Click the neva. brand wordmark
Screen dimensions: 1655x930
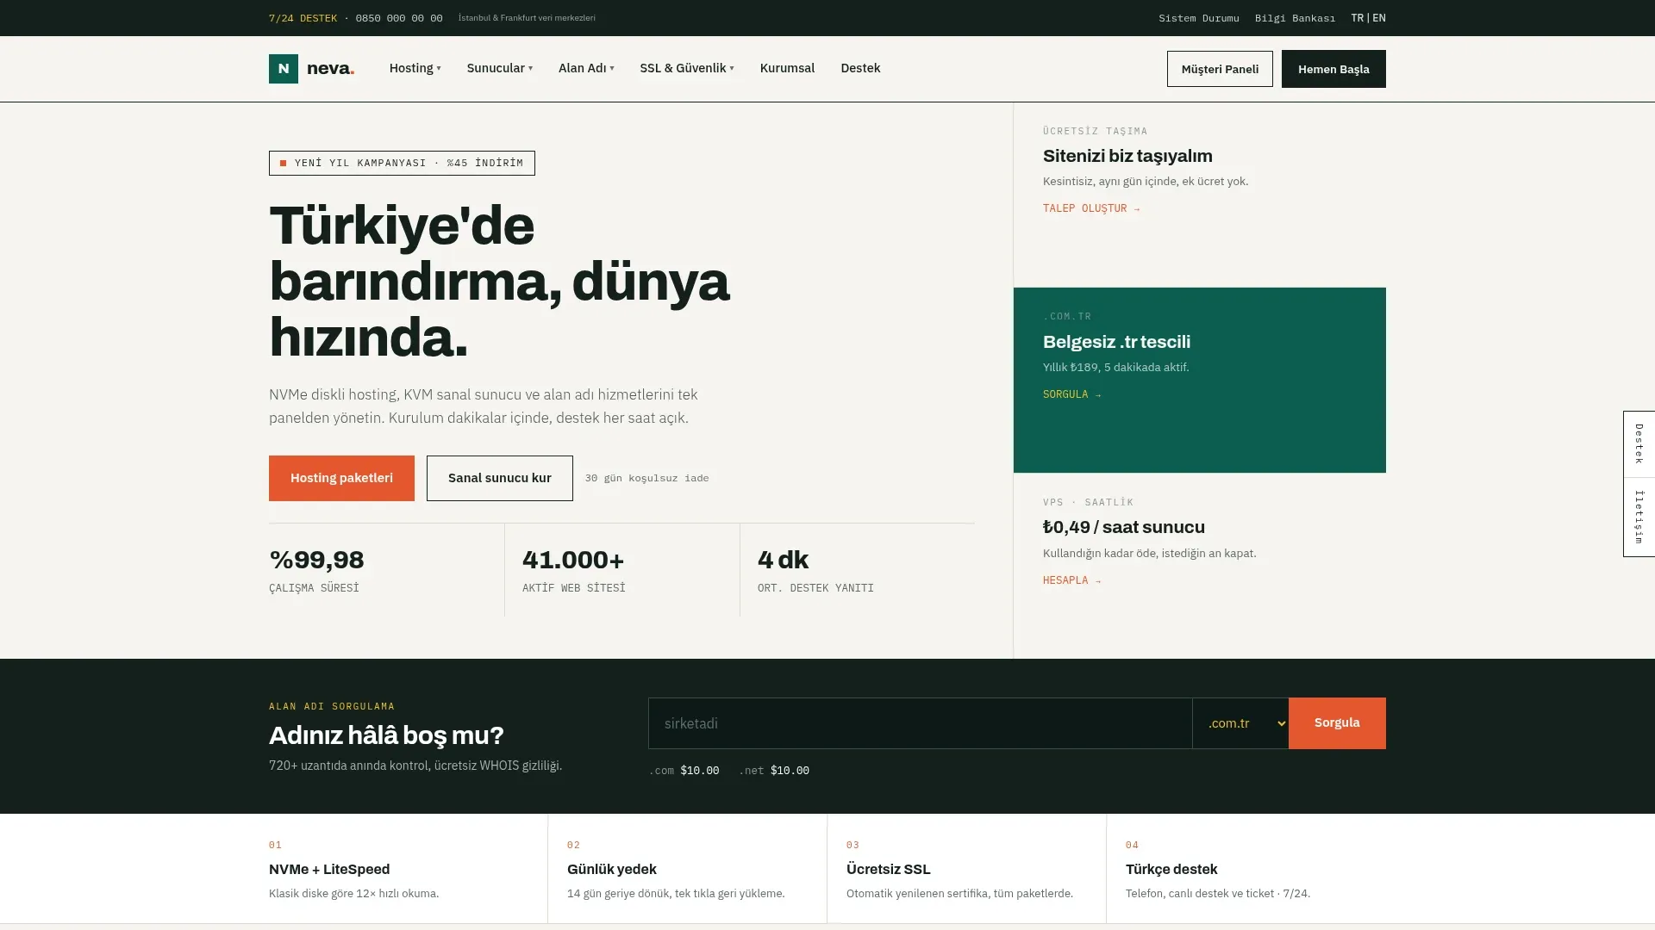click(330, 69)
